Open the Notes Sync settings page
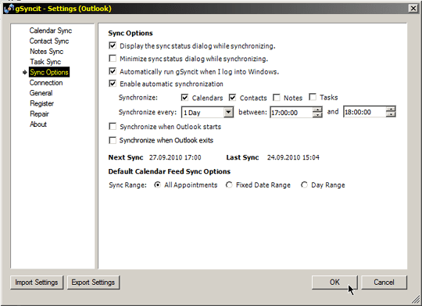This screenshot has width=422, height=306. [47, 51]
